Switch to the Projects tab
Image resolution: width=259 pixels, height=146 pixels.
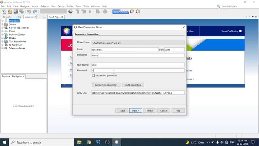click(x=7, y=17)
